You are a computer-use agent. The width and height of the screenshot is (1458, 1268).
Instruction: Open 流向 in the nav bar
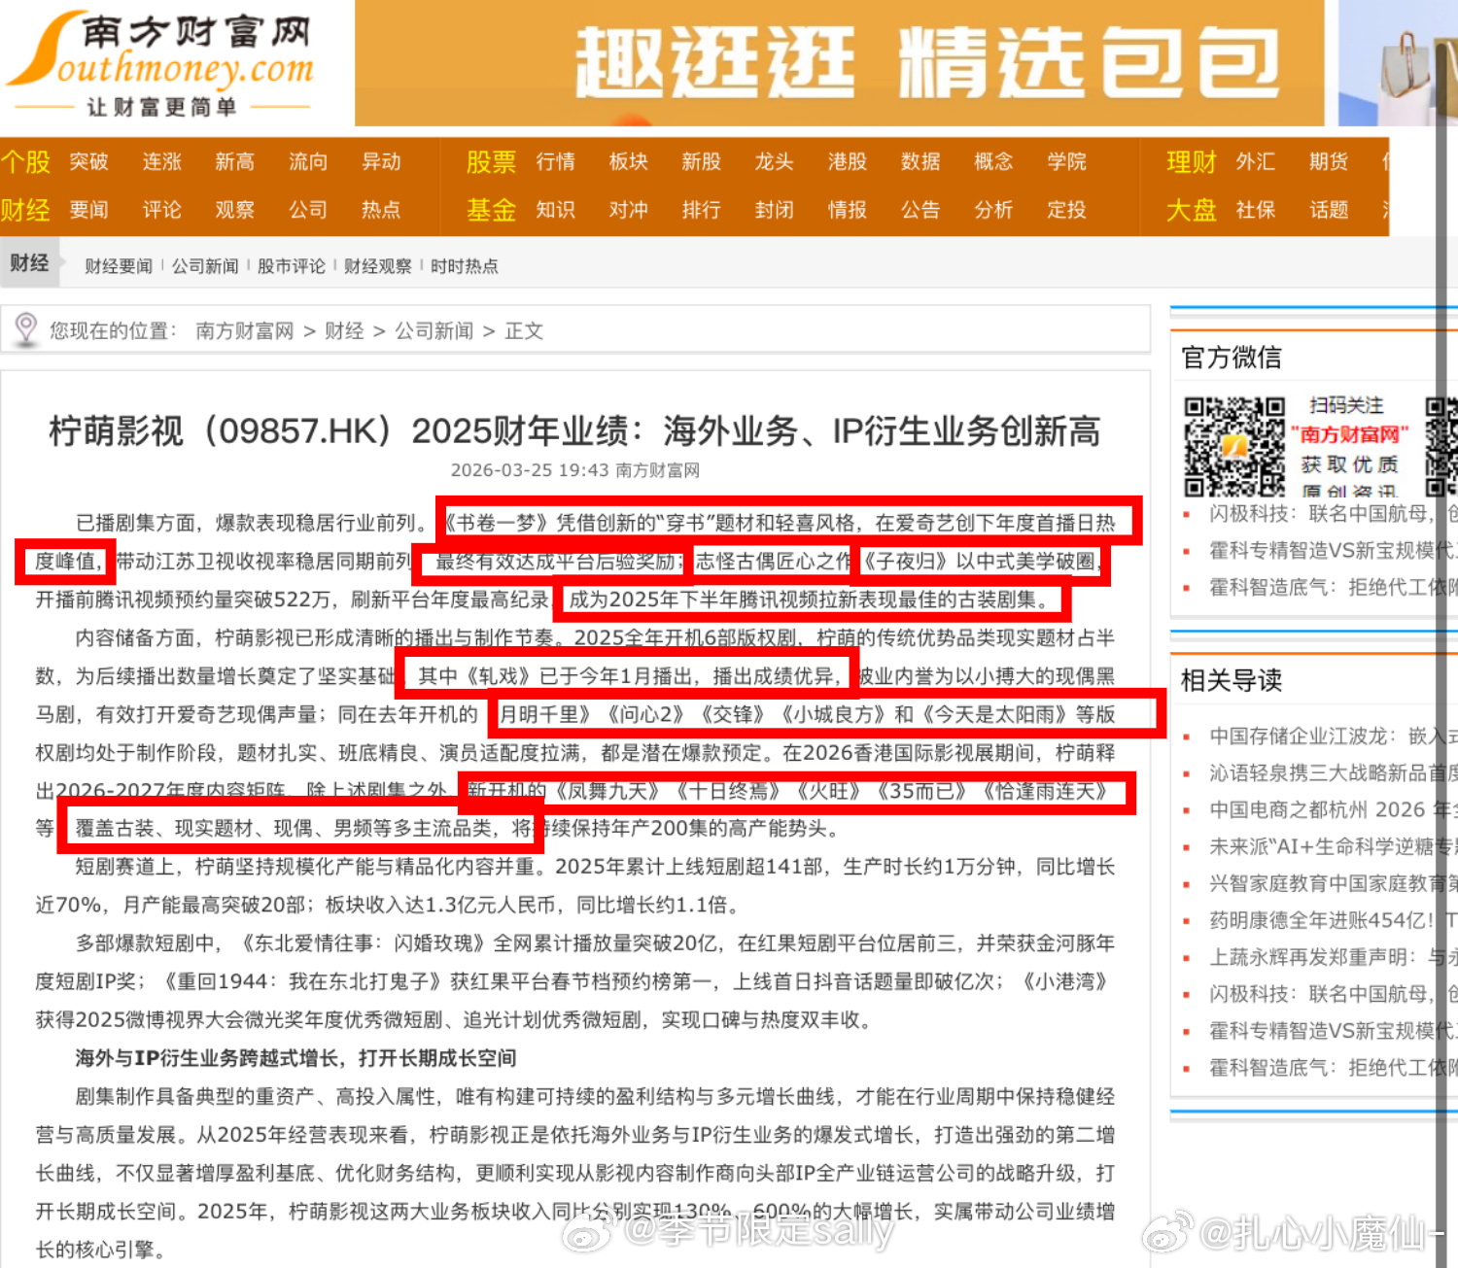[x=307, y=161]
